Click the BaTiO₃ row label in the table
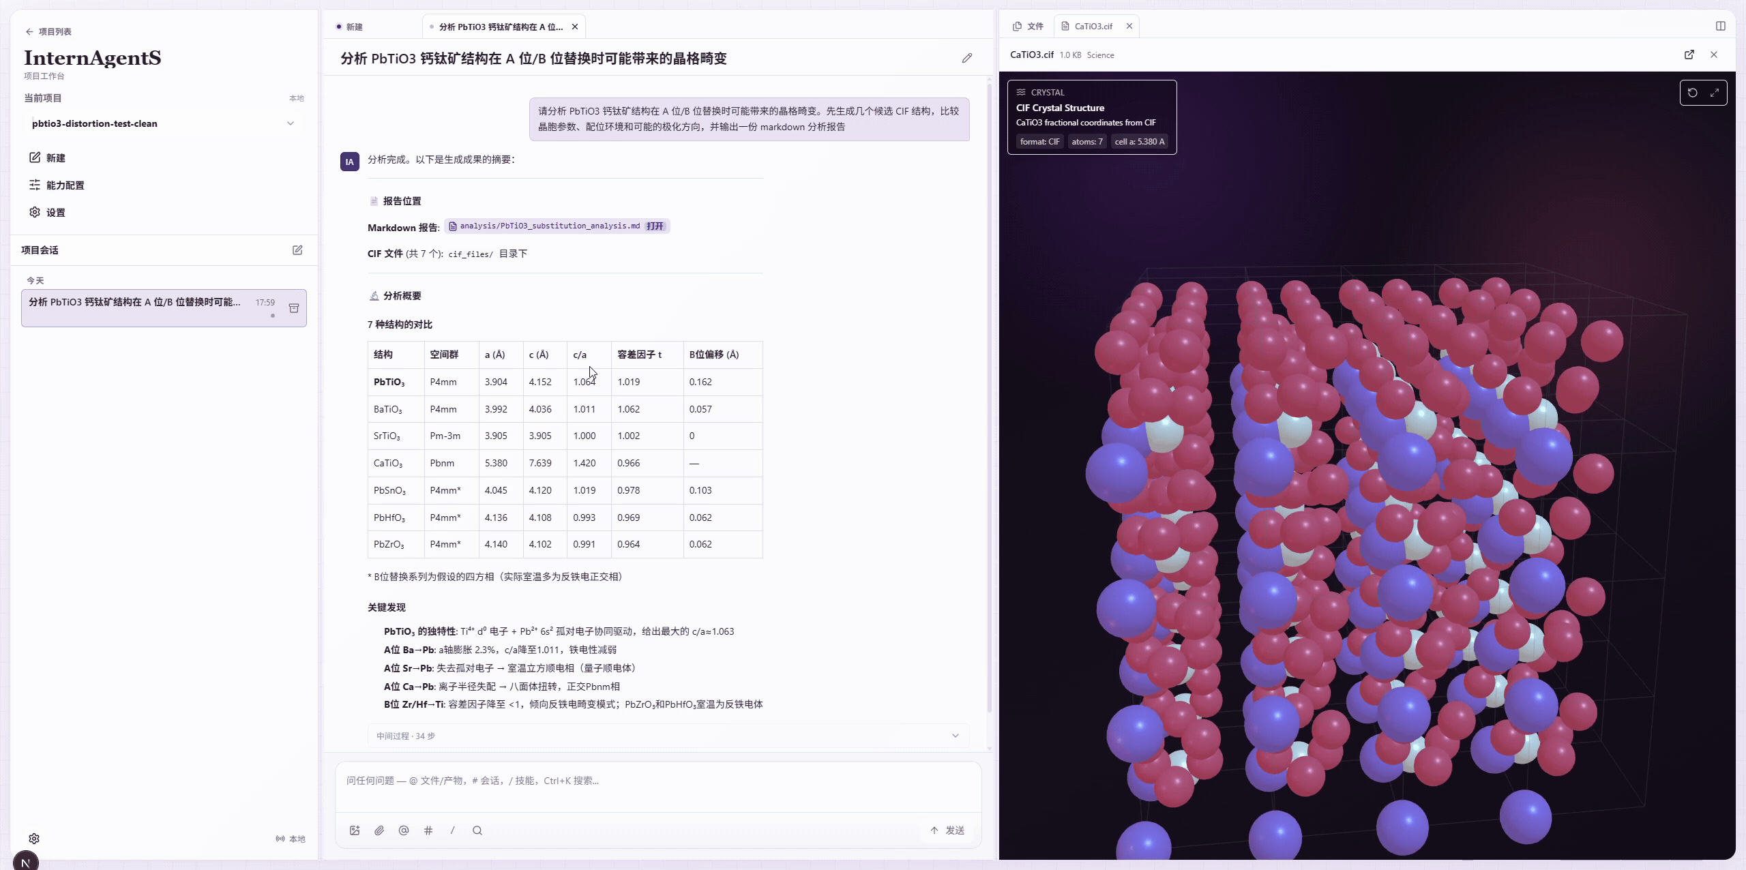Image resolution: width=1746 pixels, height=870 pixels. [x=388, y=409]
